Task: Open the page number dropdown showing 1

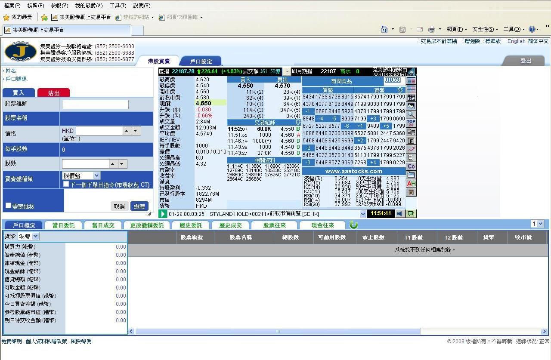Action: coord(538,224)
